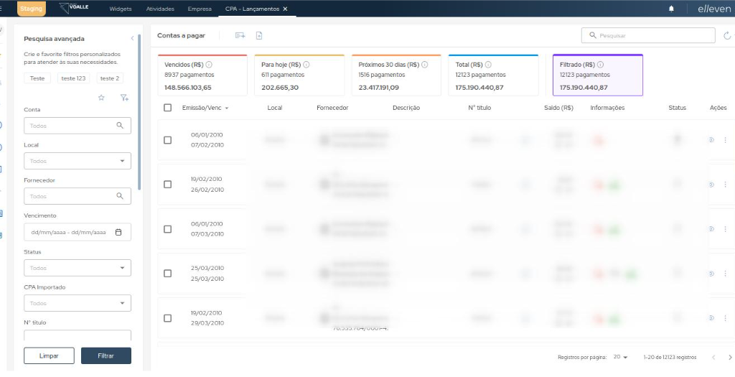Click the notifications bell icon

click(x=671, y=9)
